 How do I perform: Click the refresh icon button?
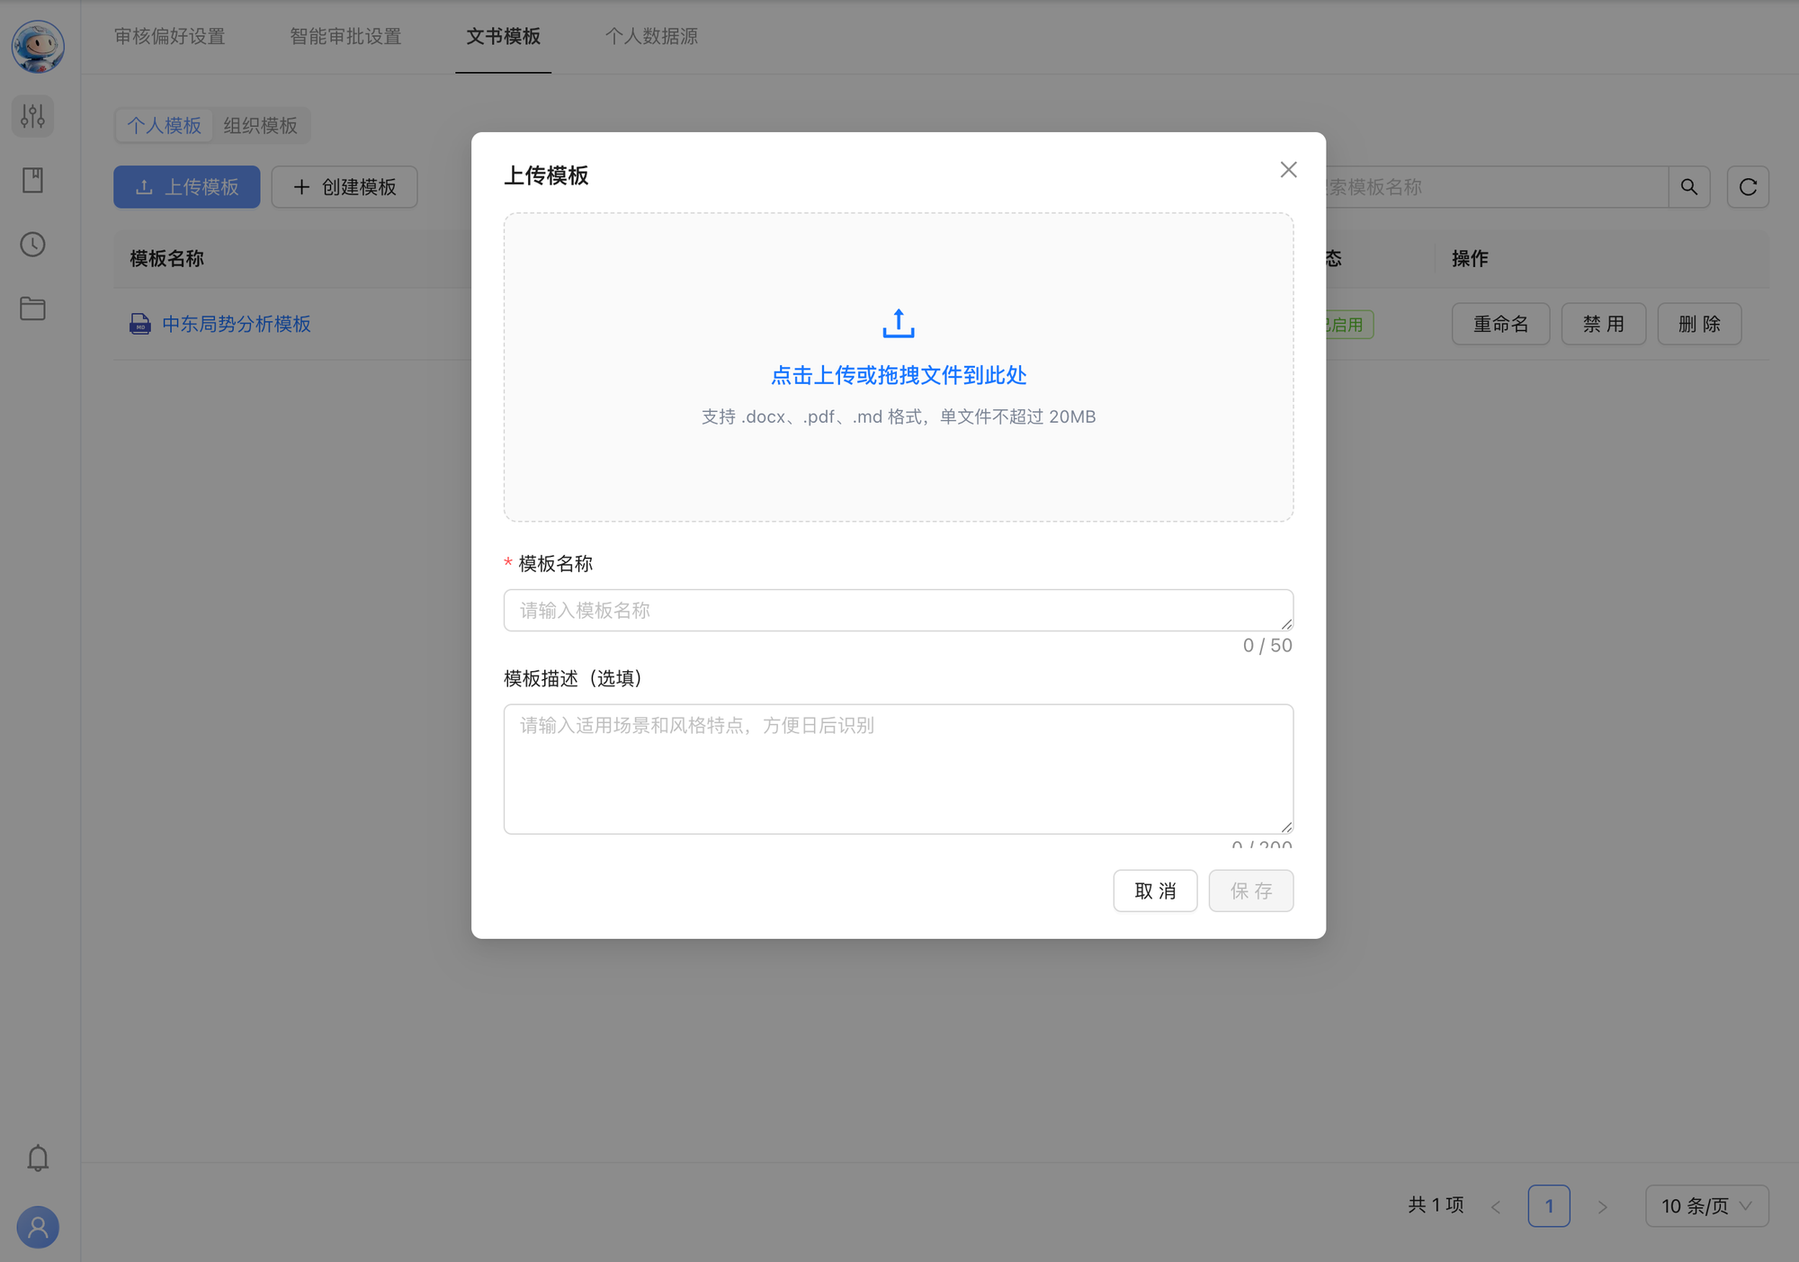coord(1748,187)
